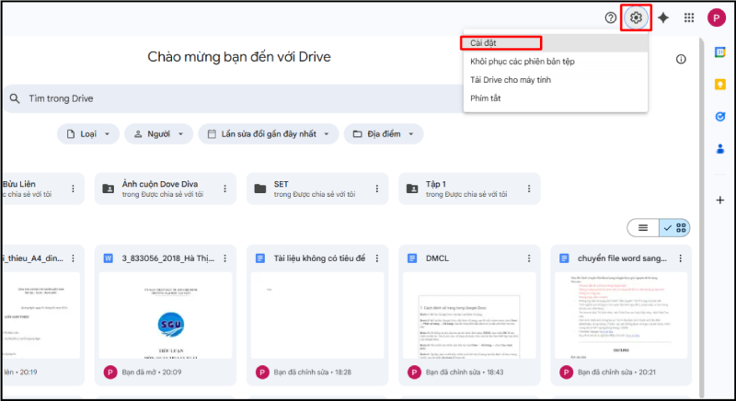Click the vertical page scrollbar

(x=702, y=216)
